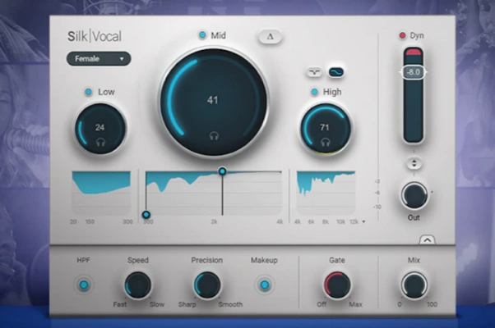Click the Mix knob
The width and height of the screenshot is (495, 328).
[414, 285]
